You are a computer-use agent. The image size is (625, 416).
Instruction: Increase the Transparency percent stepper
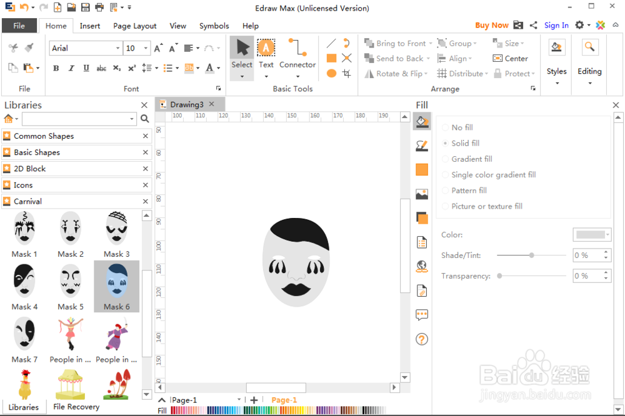(606, 272)
